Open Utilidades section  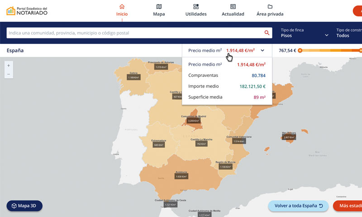pyautogui.click(x=196, y=10)
